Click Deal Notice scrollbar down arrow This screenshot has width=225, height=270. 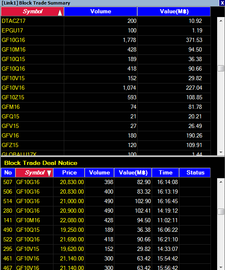(221, 267)
